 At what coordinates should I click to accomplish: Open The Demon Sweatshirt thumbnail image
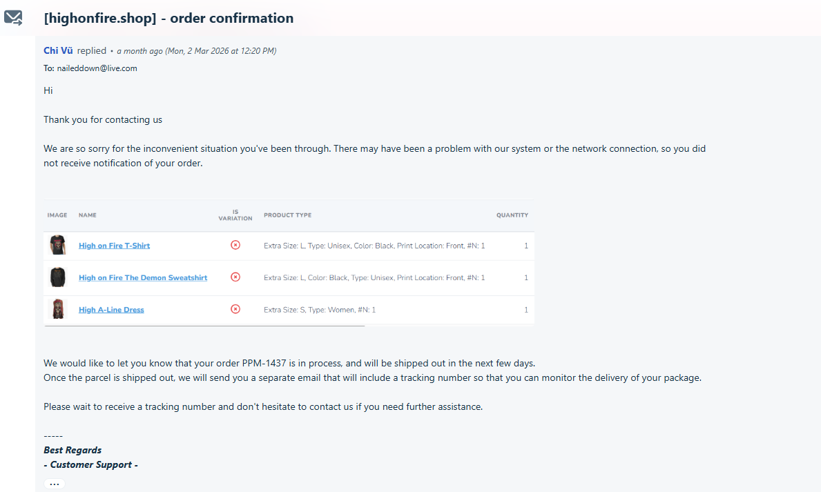tap(58, 277)
